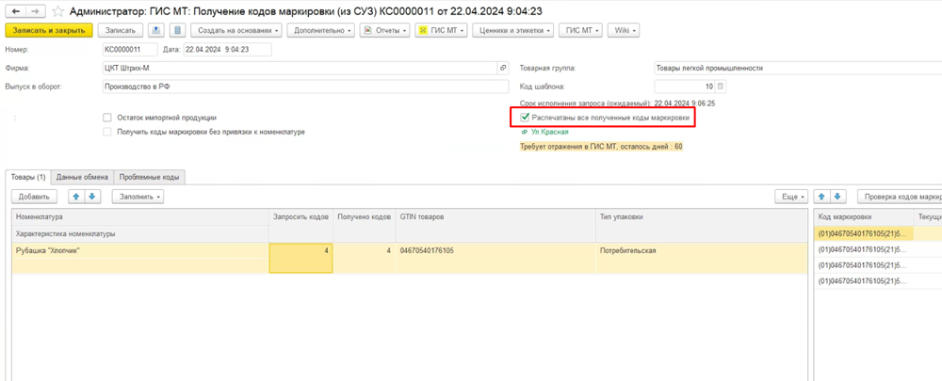Uncheck 'Распечатаны все полученные коды маркировки'
The height and width of the screenshot is (381, 942).
click(525, 118)
